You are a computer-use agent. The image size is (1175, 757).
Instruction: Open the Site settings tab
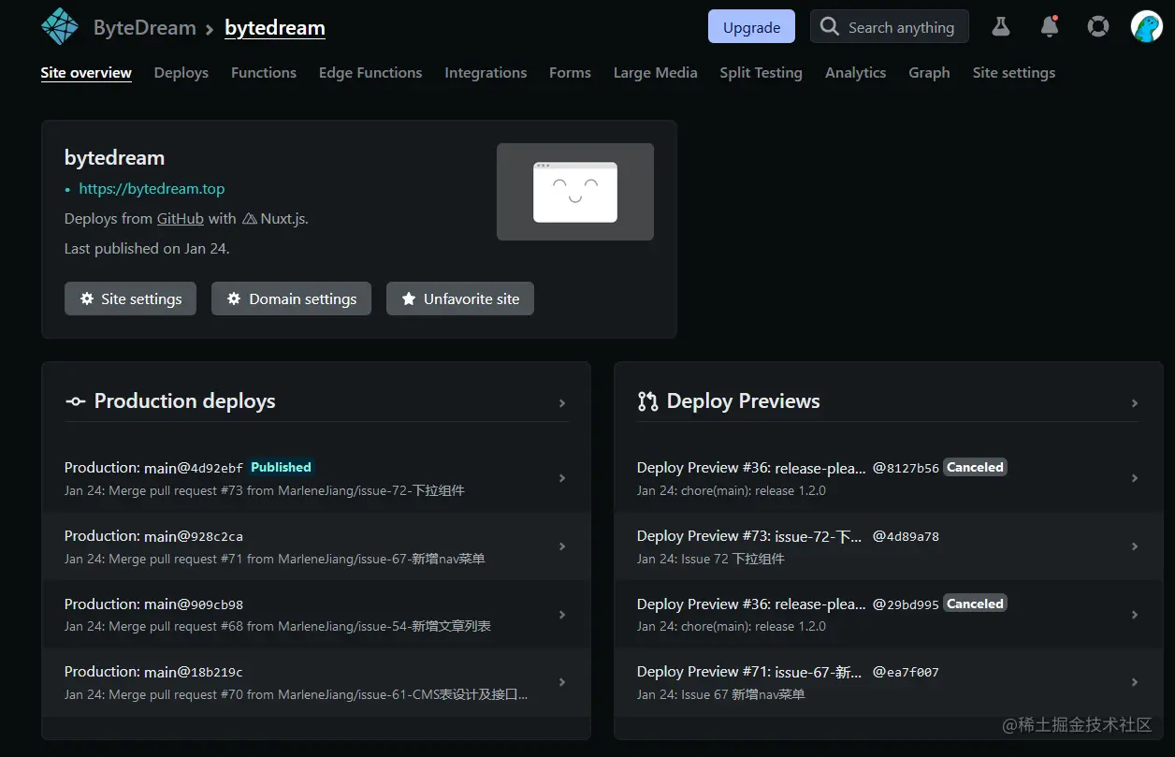(1014, 72)
